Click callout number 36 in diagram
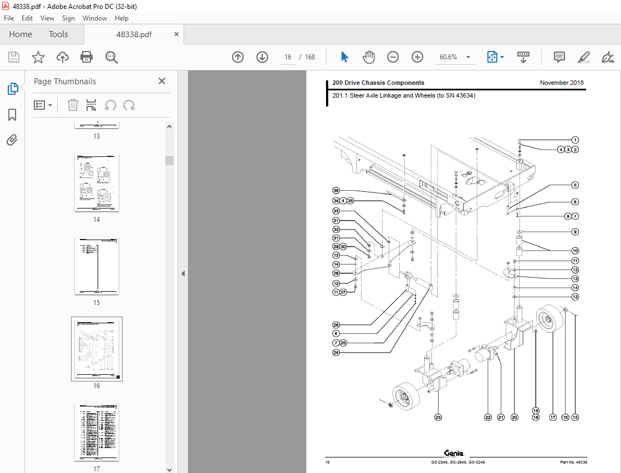Image resolution: width=621 pixels, height=473 pixels. tap(336, 191)
